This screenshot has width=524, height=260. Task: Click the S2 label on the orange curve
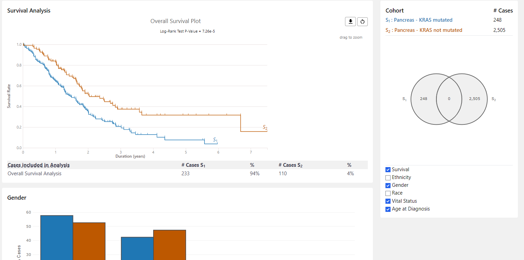tap(265, 127)
